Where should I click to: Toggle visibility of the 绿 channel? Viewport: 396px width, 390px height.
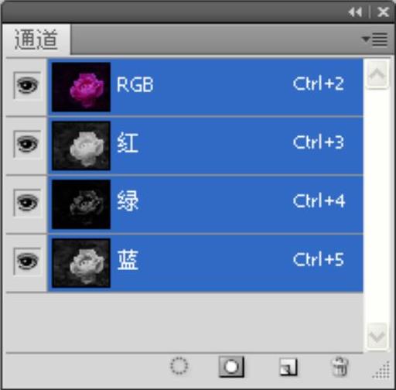coord(27,203)
